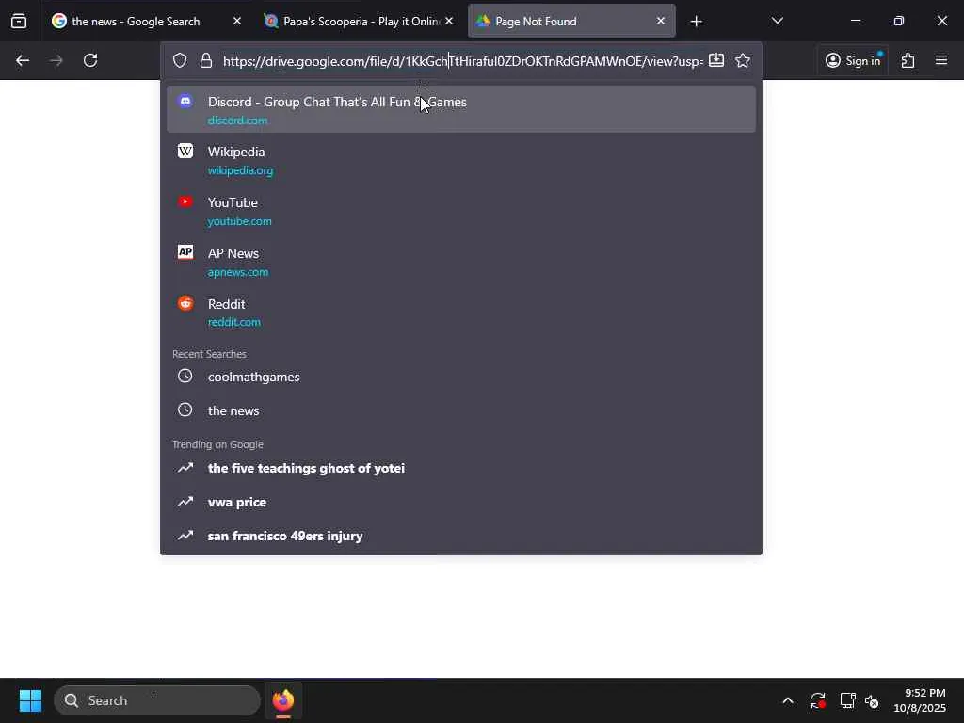The width and height of the screenshot is (964, 723).
Task: Open the clock showing 9:52 PM
Action: pos(920,700)
